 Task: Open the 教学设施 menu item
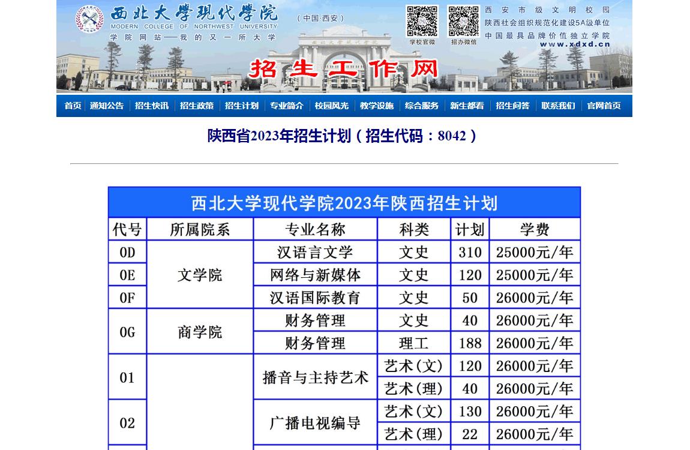click(x=377, y=106)
